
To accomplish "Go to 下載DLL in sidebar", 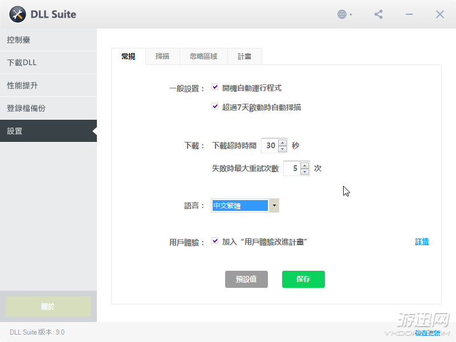I will point(48,63).
